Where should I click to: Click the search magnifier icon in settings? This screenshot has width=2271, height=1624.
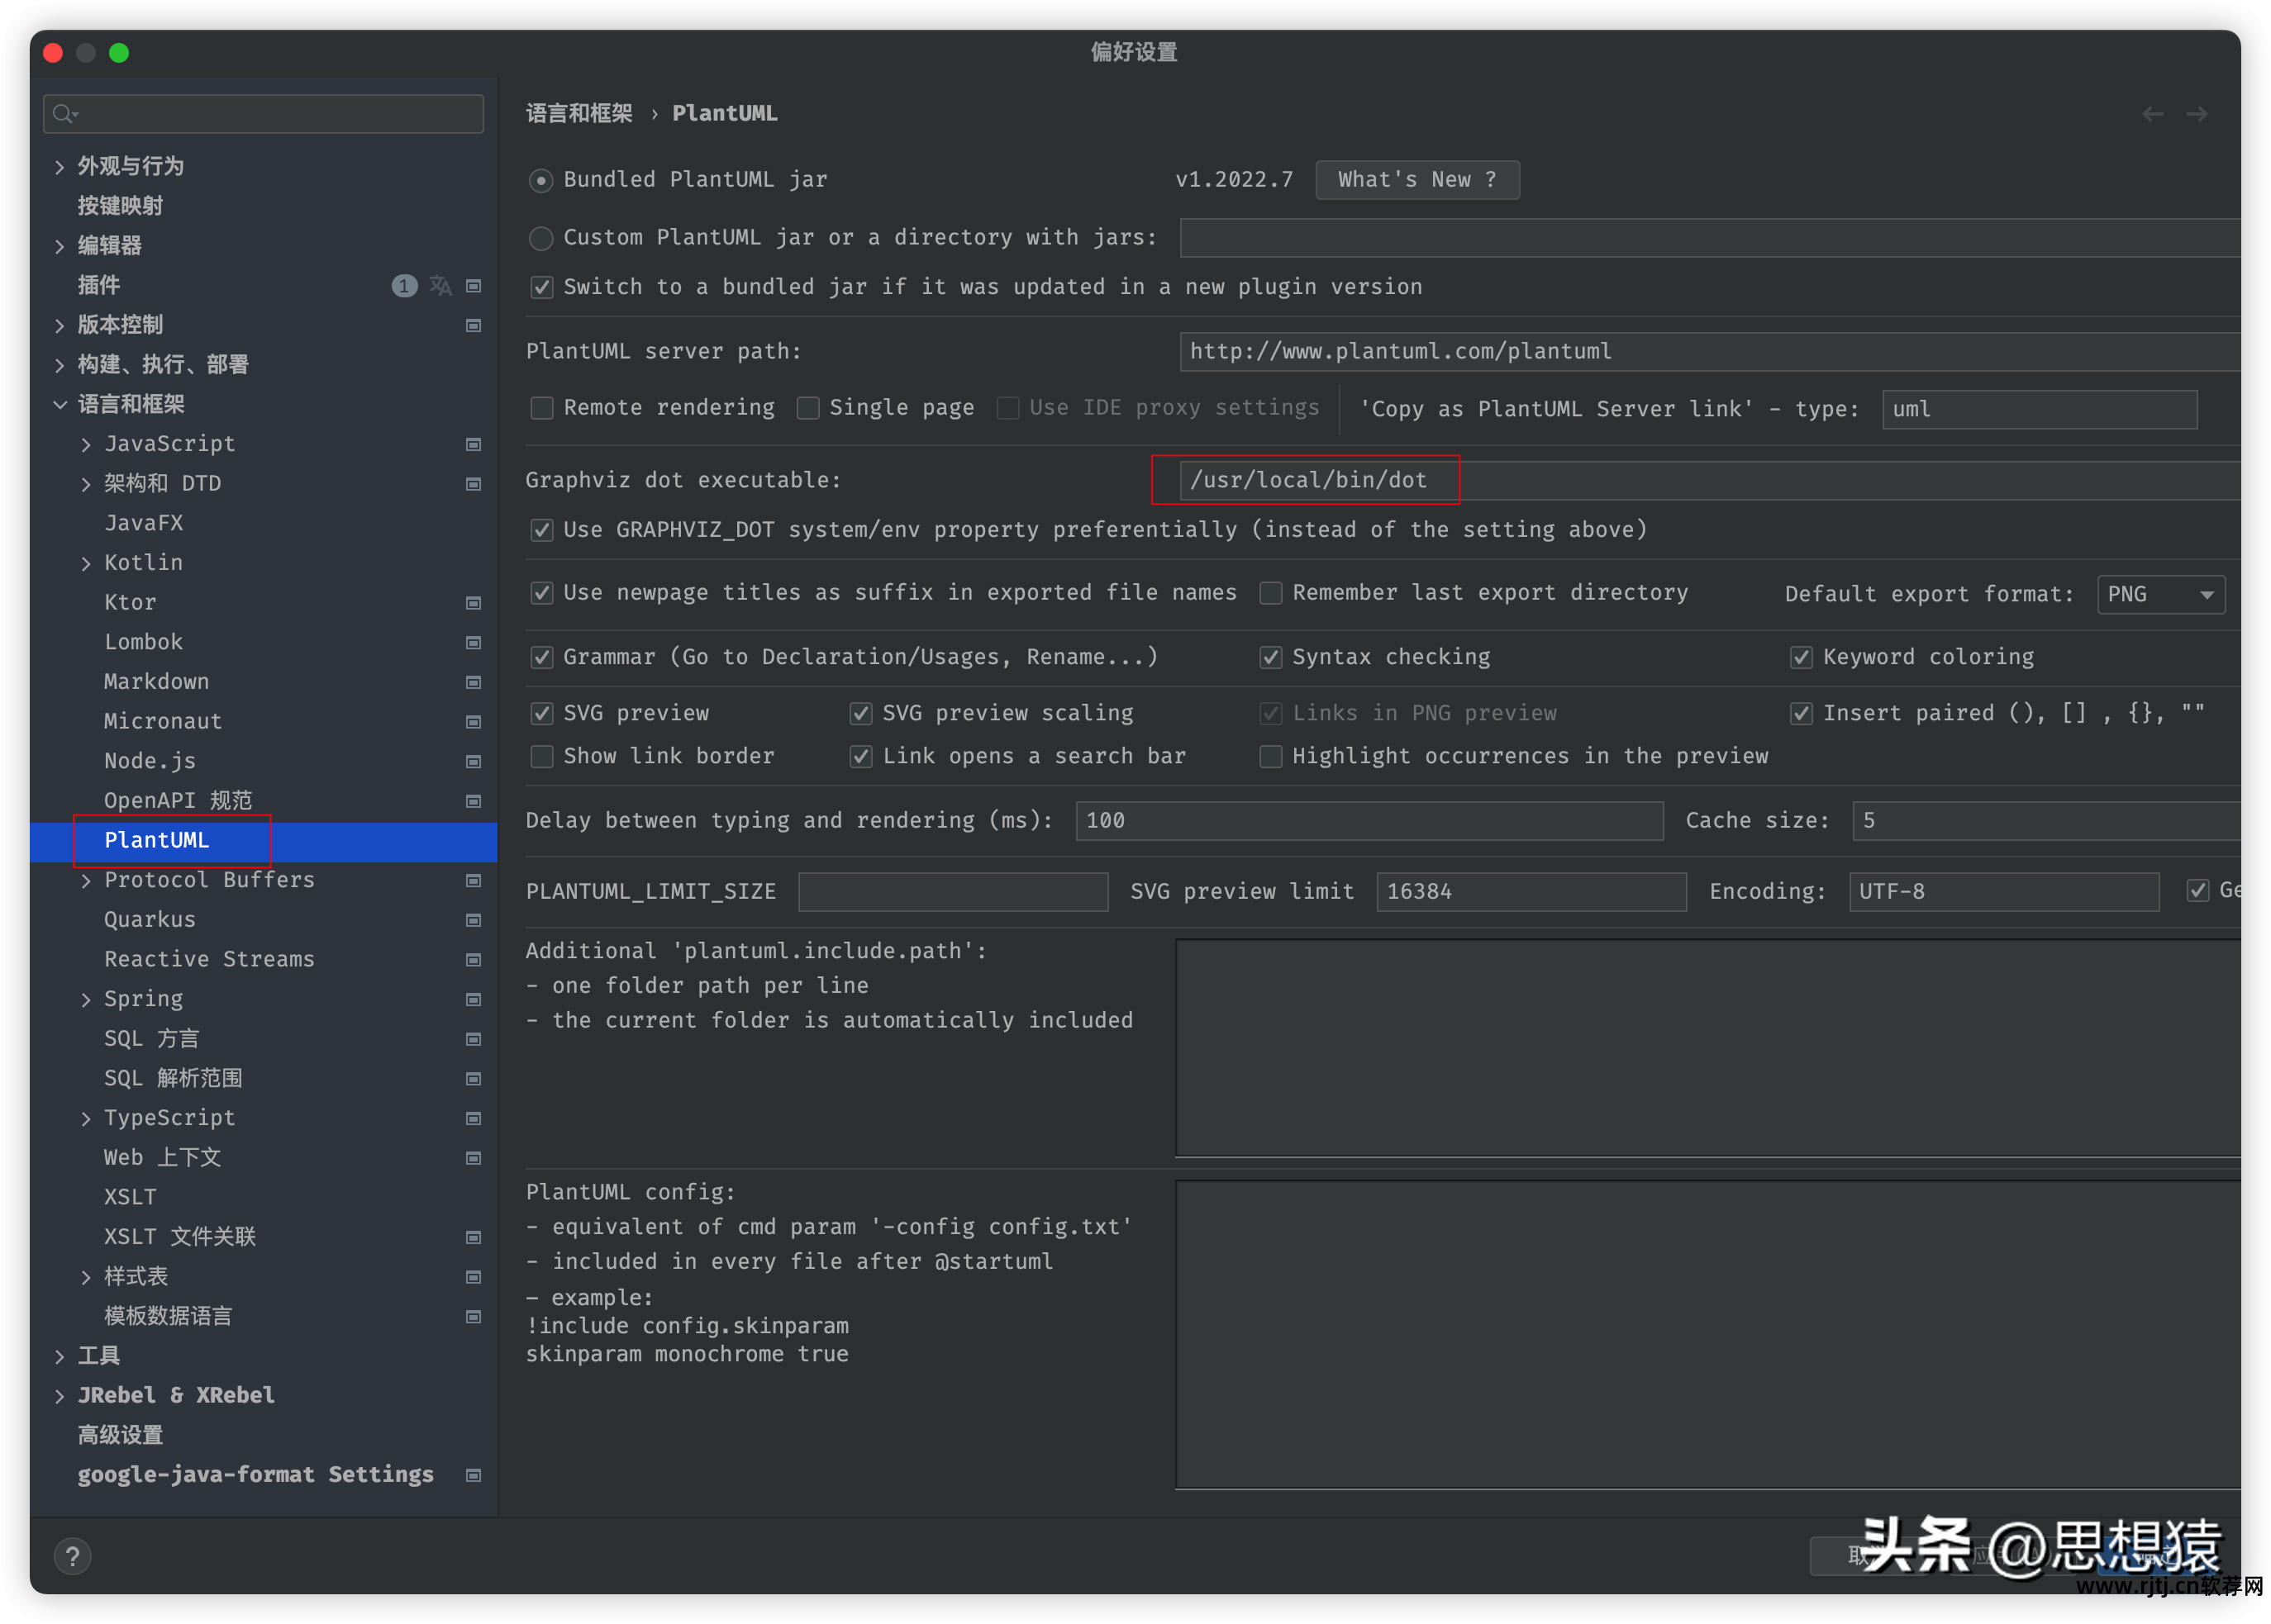64,114
